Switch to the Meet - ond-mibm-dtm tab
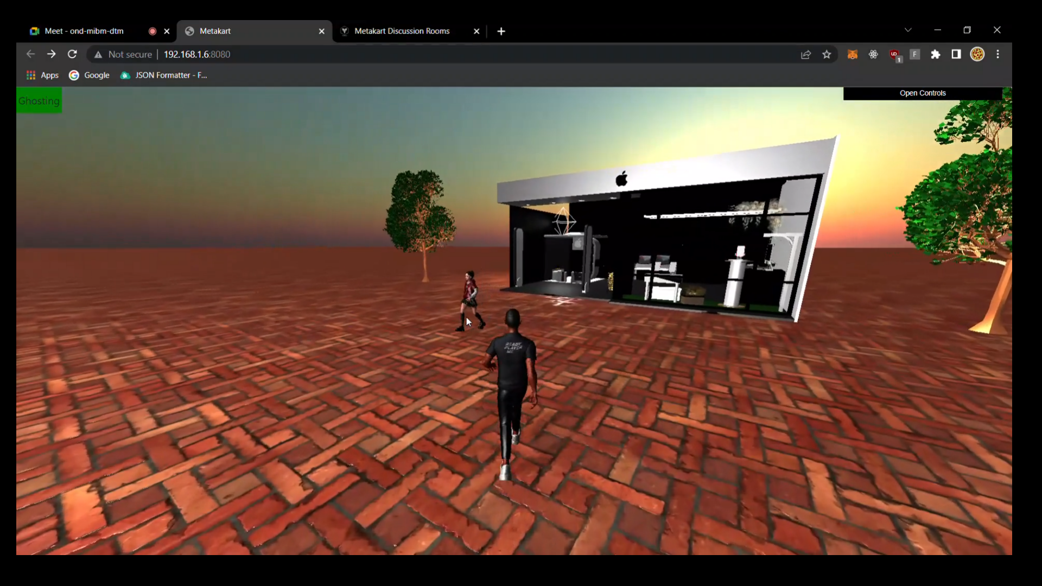Screen dimensions: 1042x586 (84, 31)
